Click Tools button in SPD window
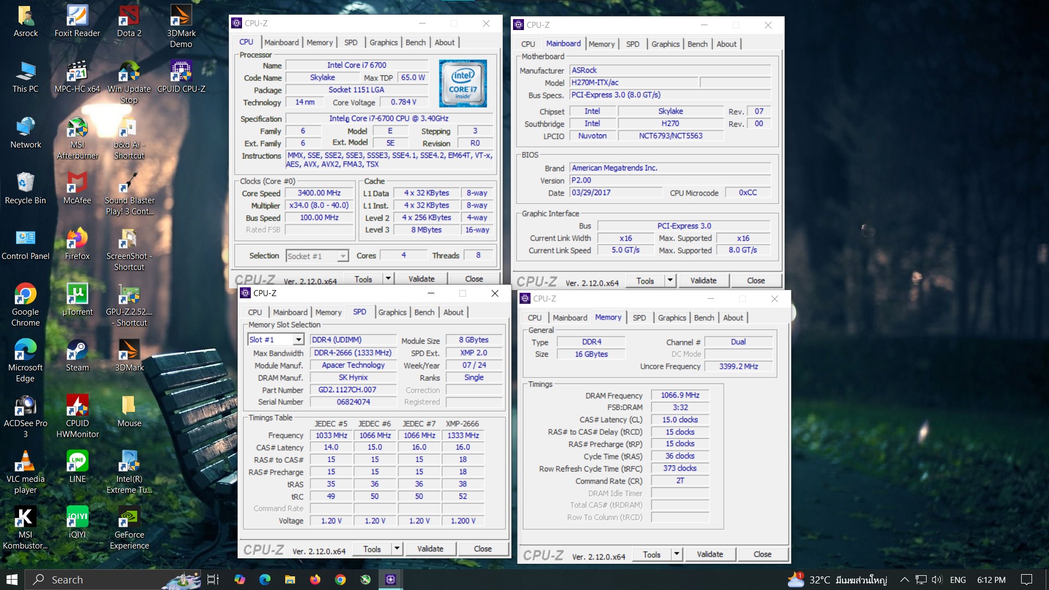 pos(372,549)
